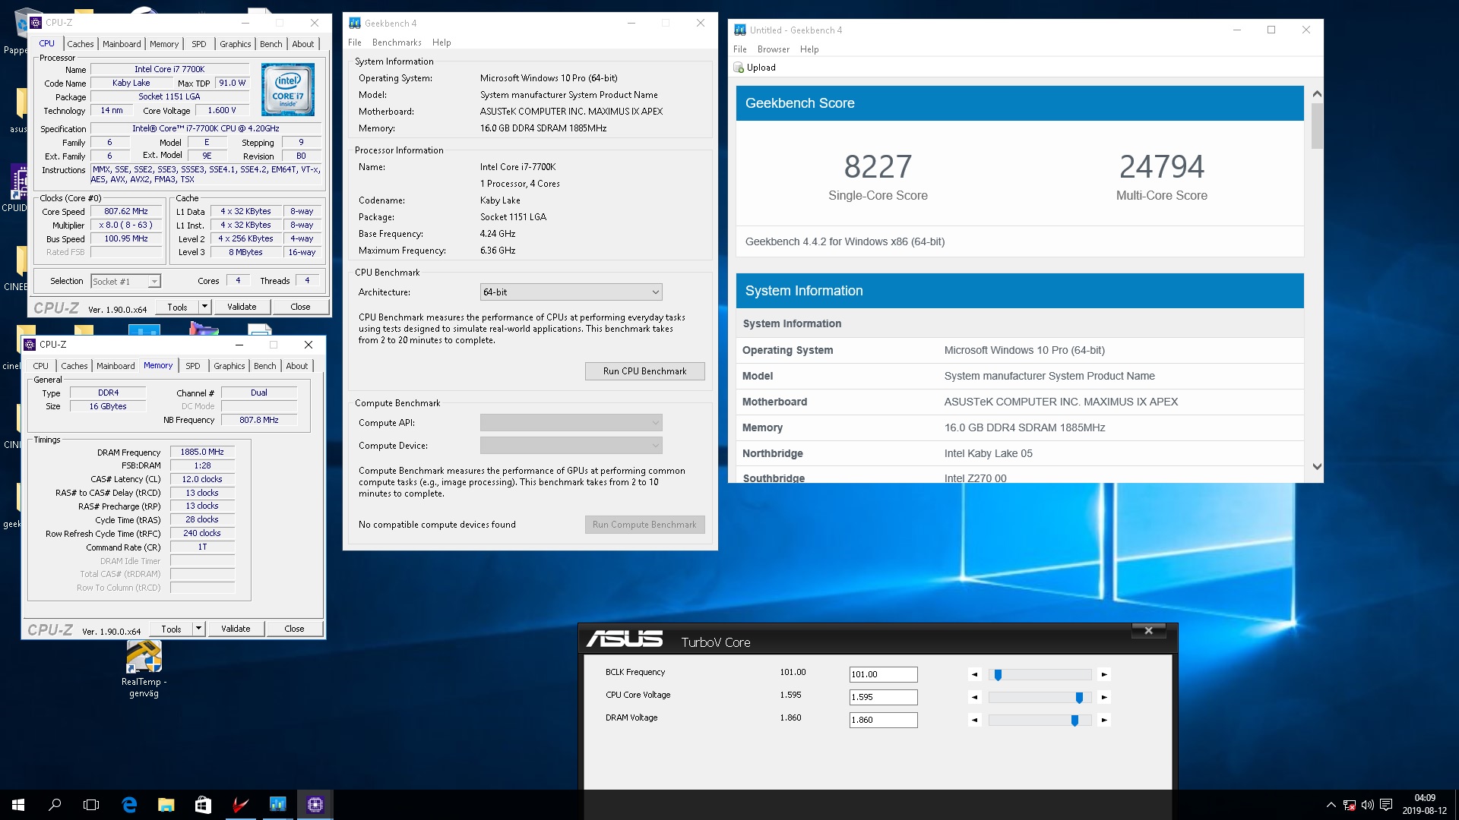The height and width of the screenshot is (820, 1459).
Task: Open Caches tab in upper CPU-Z window
Action: (x=81, y=44)
